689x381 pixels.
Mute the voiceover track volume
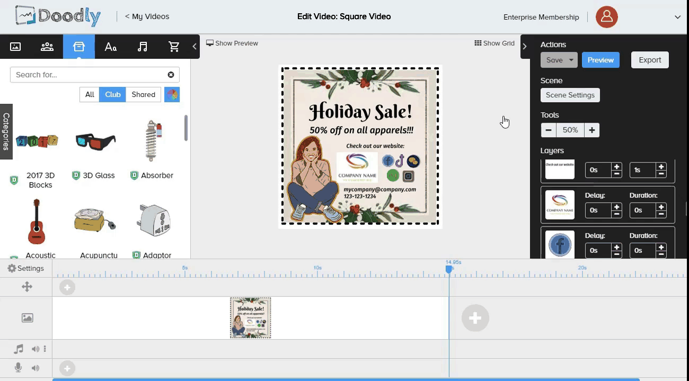coord(35,368)
